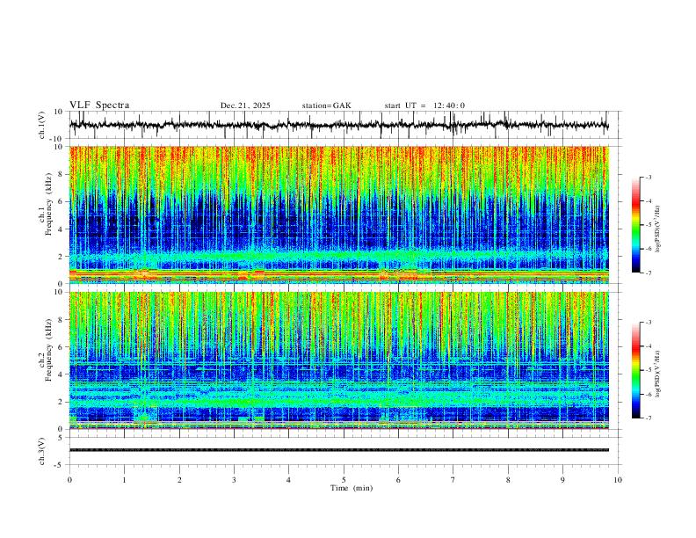Click the ch.1 spectrogram panel
The image size is (696, 538).
click(x=338, y=214)
